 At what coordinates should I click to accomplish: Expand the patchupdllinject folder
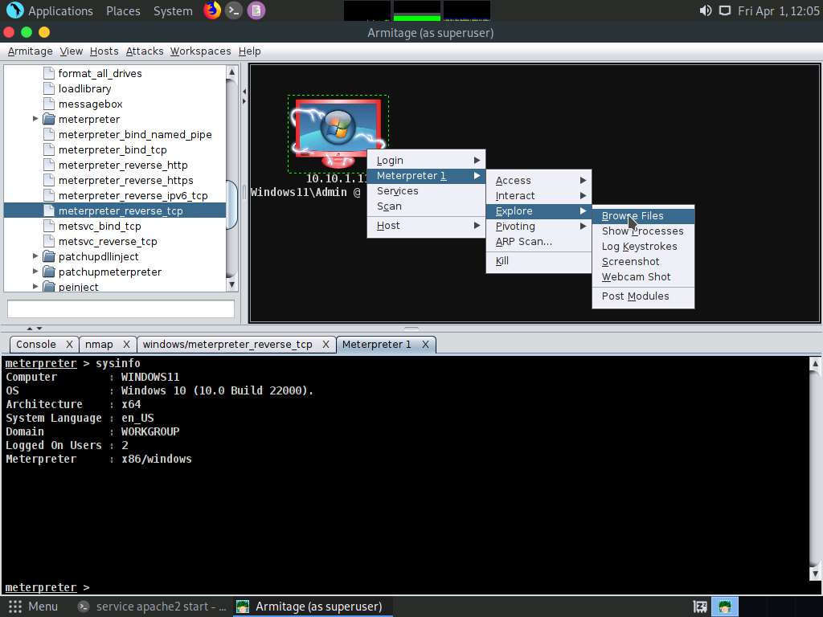[35, 256]
